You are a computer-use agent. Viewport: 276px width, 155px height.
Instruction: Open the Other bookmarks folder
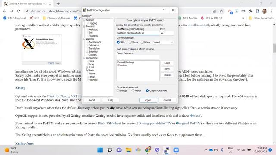tap(261, 18)
